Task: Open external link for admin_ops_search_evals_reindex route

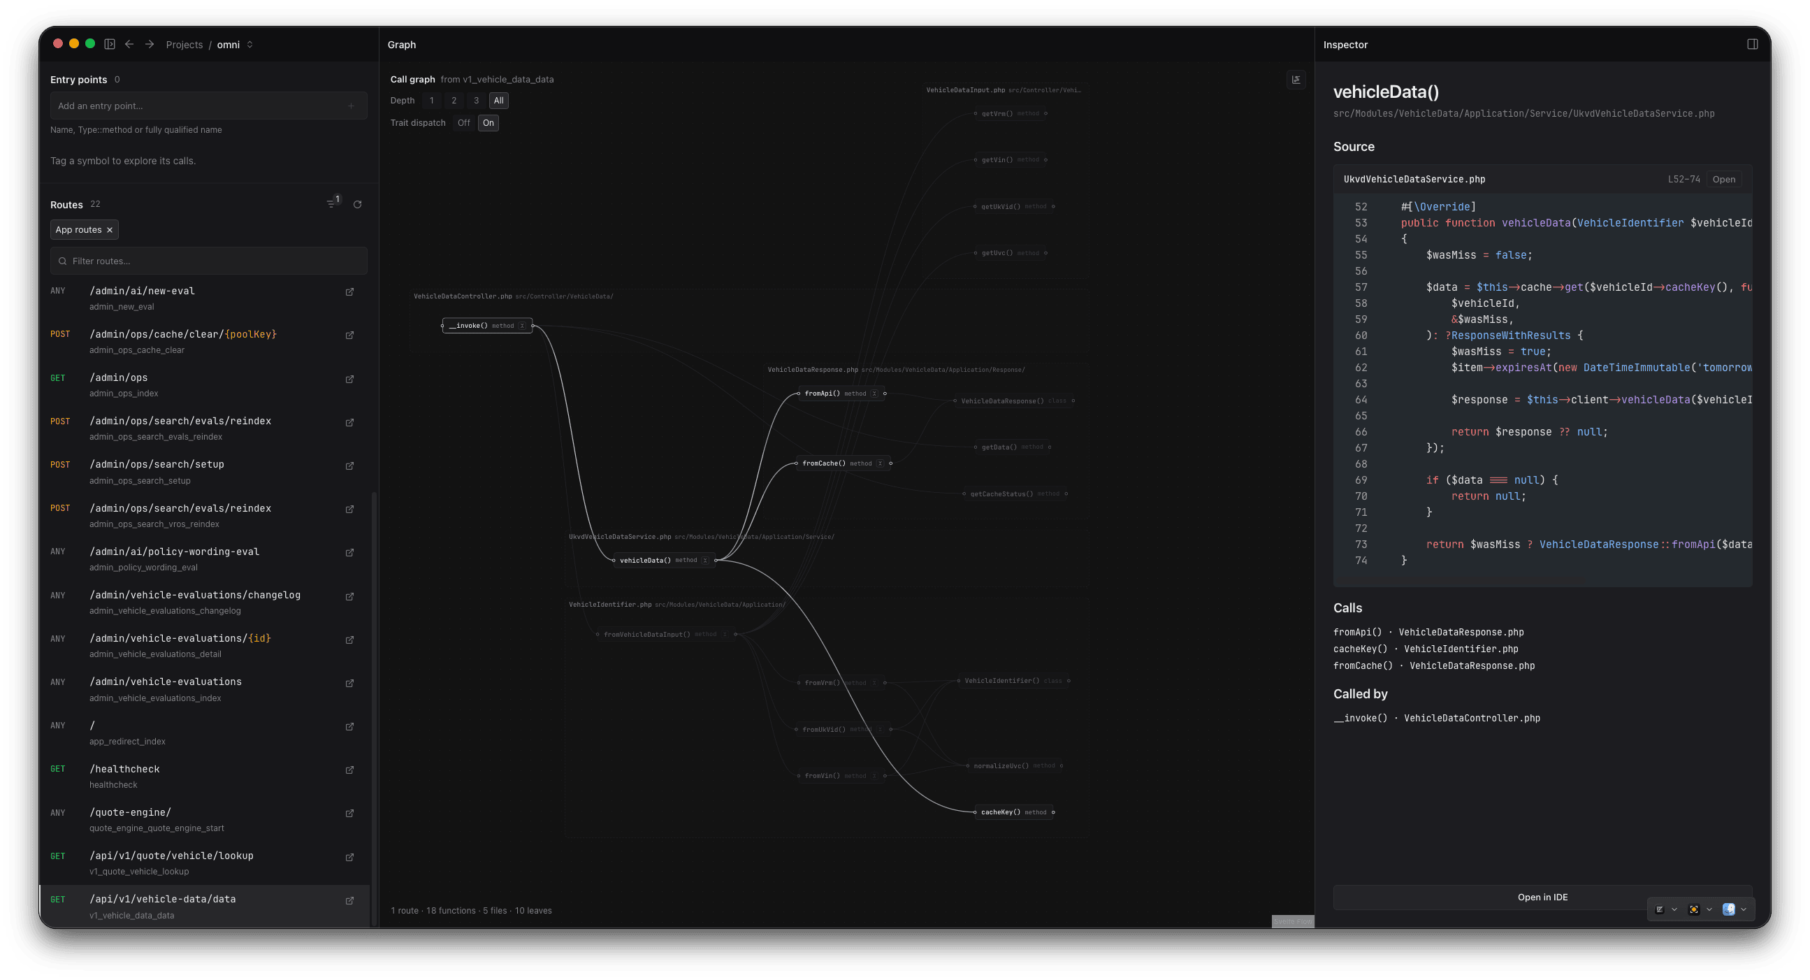Action: coord(349,422)
